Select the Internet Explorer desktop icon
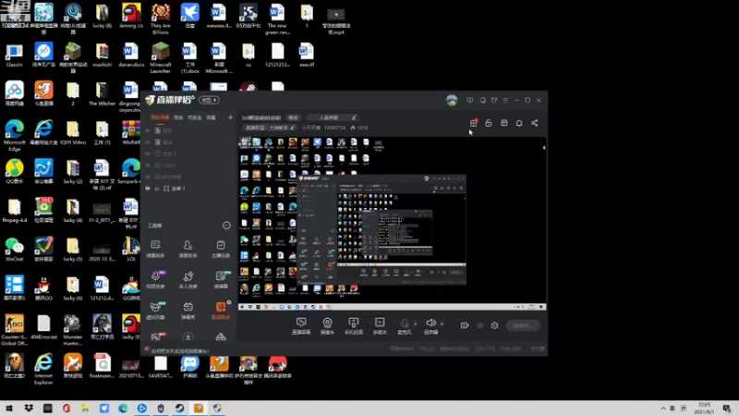The image size is (739, 416). (x=43, y=369)
